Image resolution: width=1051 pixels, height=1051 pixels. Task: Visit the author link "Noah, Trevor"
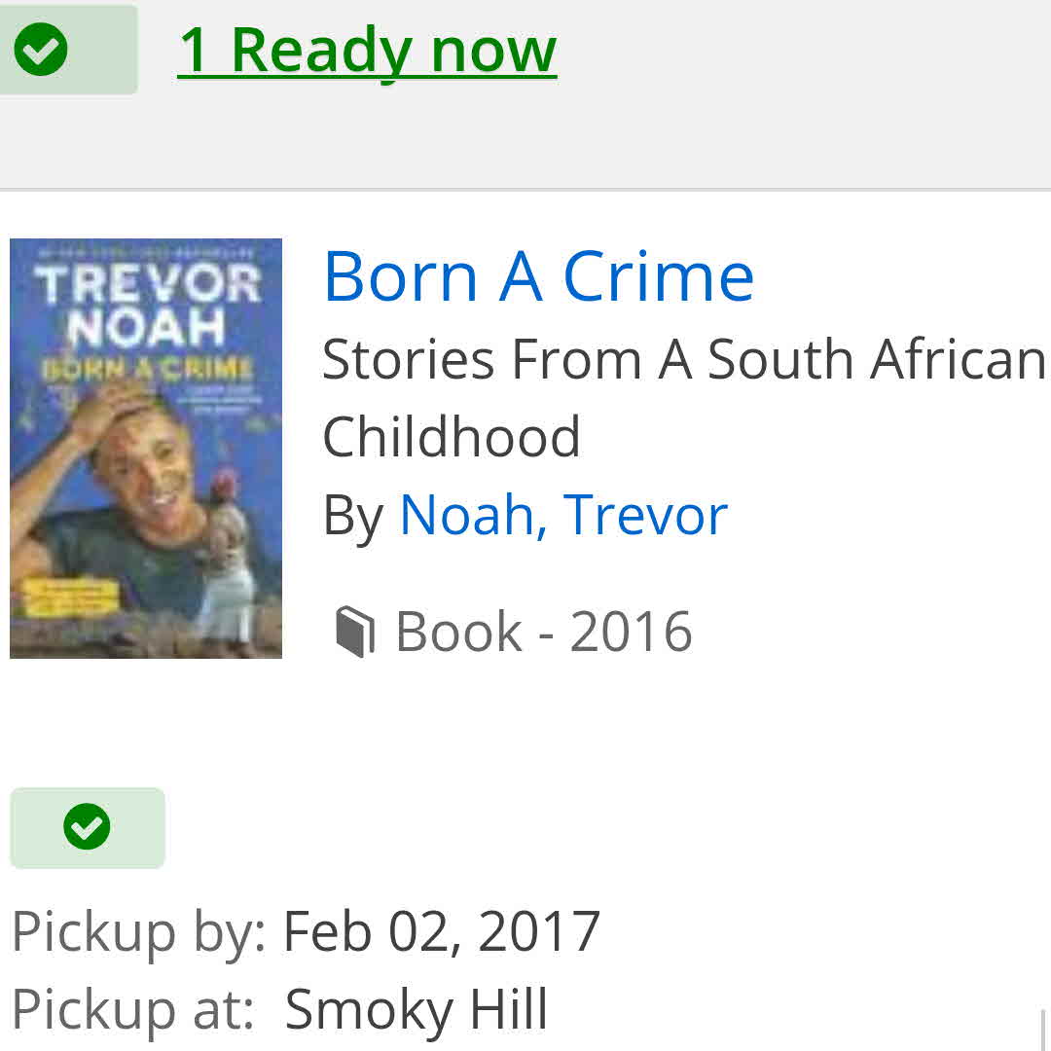(x=563, y=515)
